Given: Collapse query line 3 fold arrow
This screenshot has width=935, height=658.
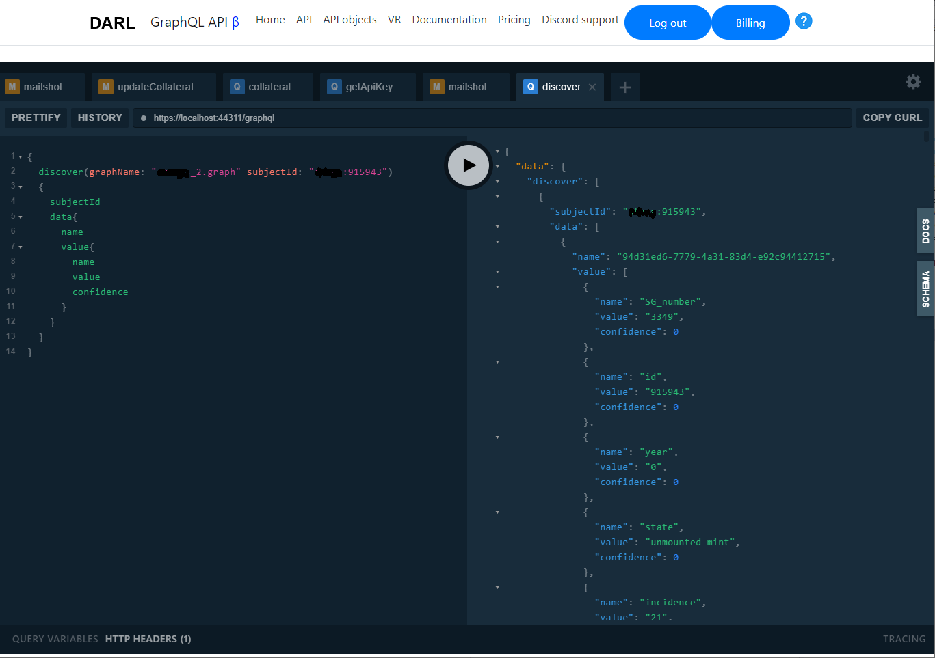Looking at the screenshot, I should tap(21, 187).
